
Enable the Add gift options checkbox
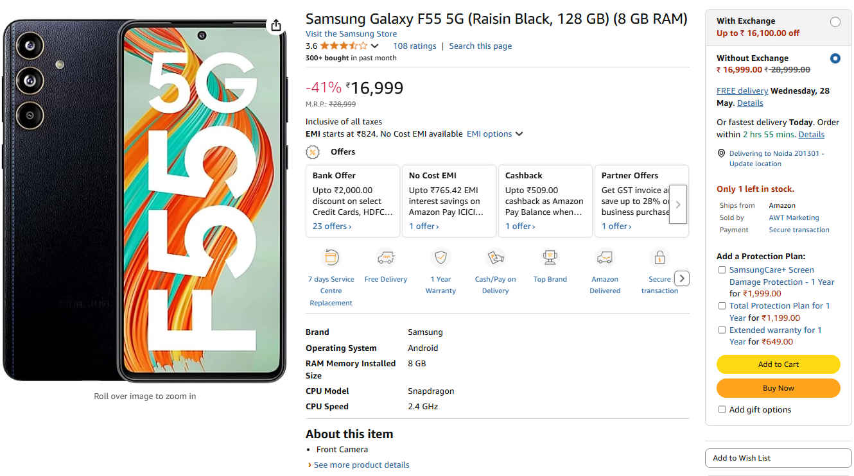[722, 409]
